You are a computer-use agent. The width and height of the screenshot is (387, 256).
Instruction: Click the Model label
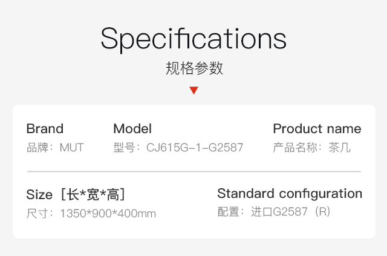coord(132,128)
